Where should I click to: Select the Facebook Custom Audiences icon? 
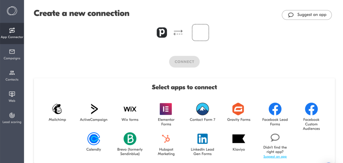pos(311,109)
